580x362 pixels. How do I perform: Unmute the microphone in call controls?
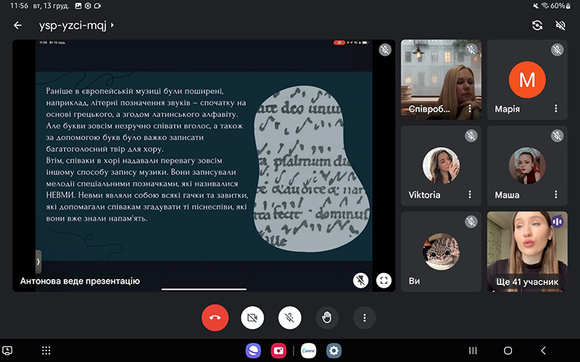pyautogui.click(x=290, y=317)
